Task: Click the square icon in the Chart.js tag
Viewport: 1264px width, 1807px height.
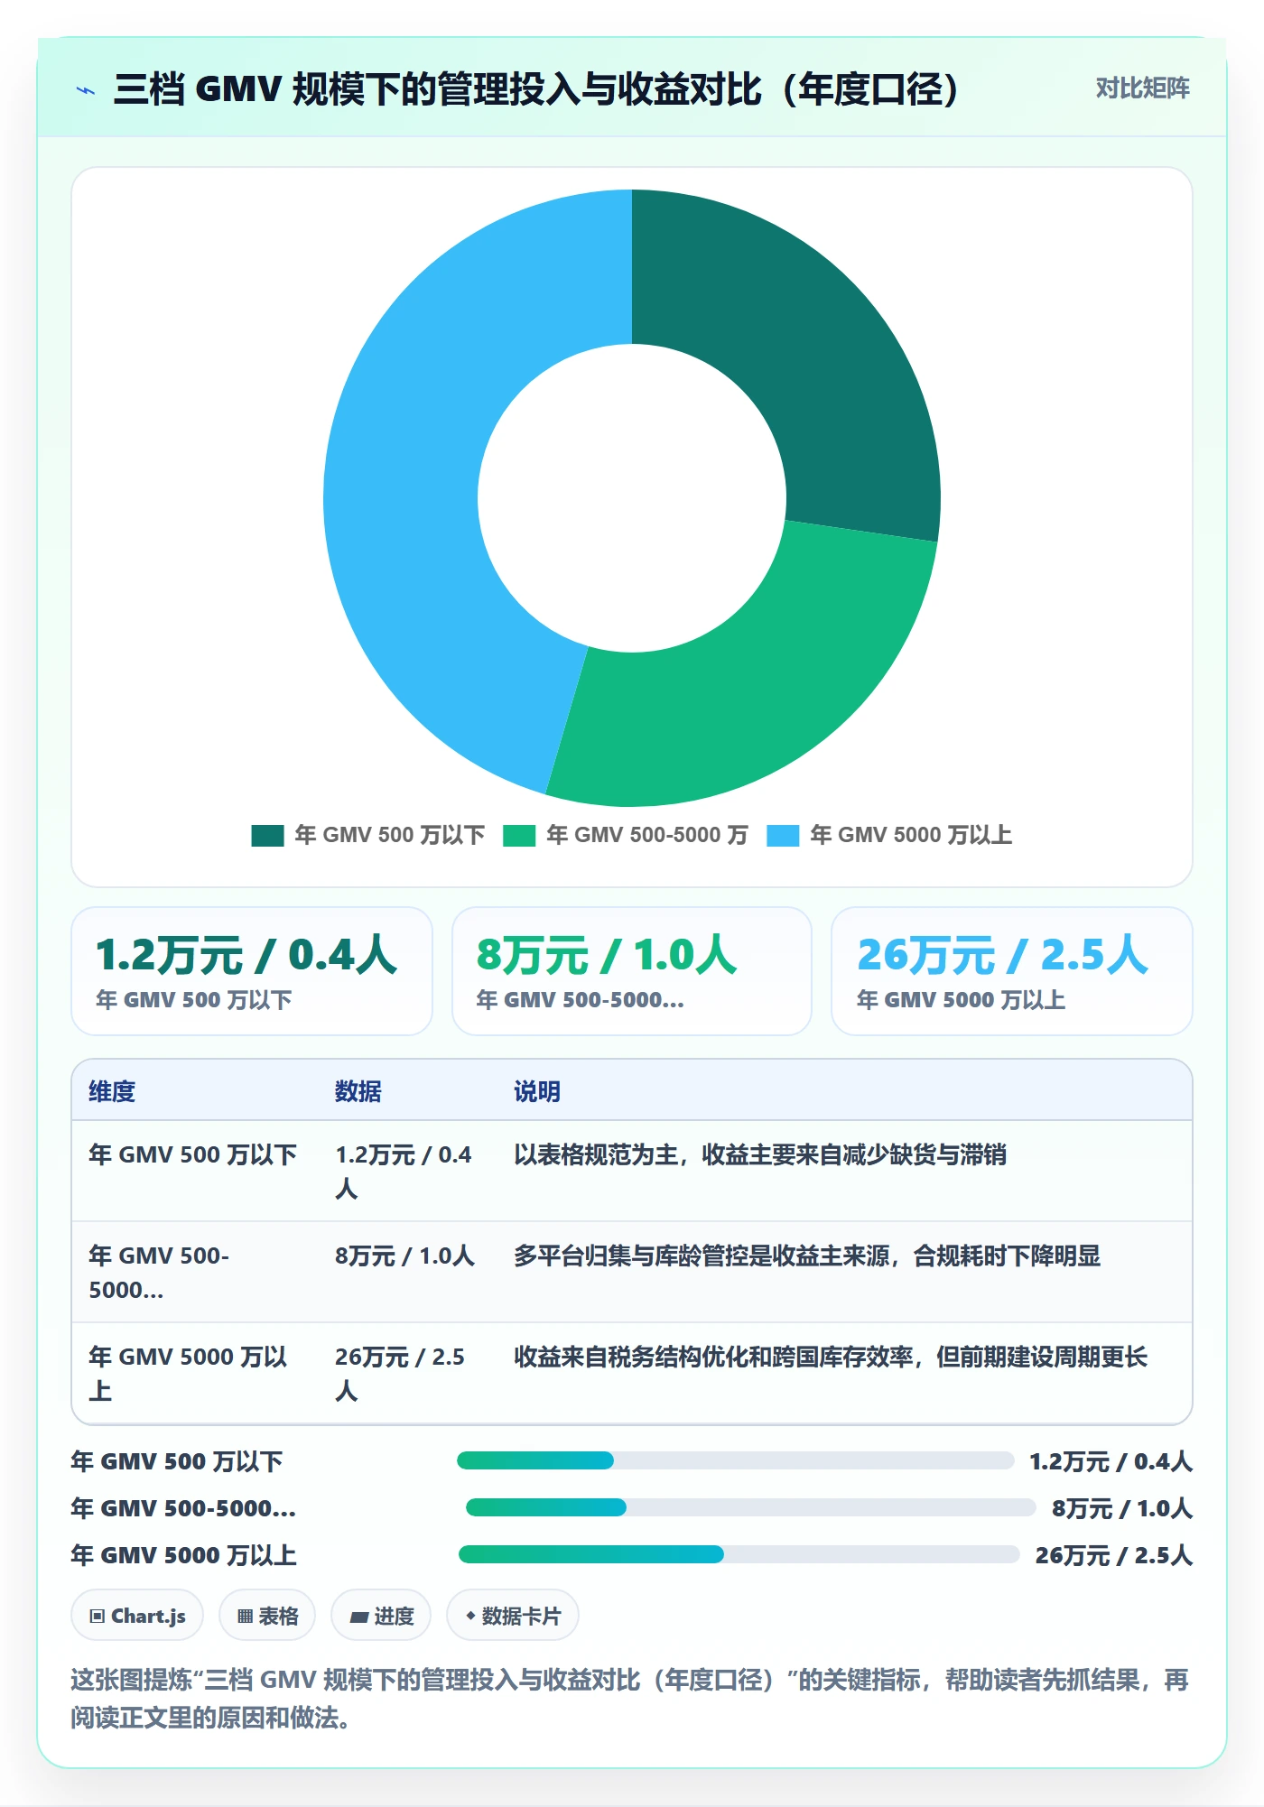Action: (98, 1617)
